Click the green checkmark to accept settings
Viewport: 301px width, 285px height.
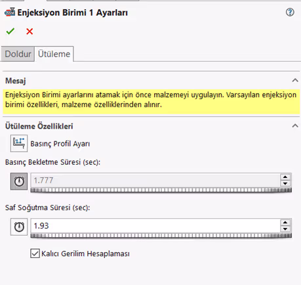tap(10, 32)
